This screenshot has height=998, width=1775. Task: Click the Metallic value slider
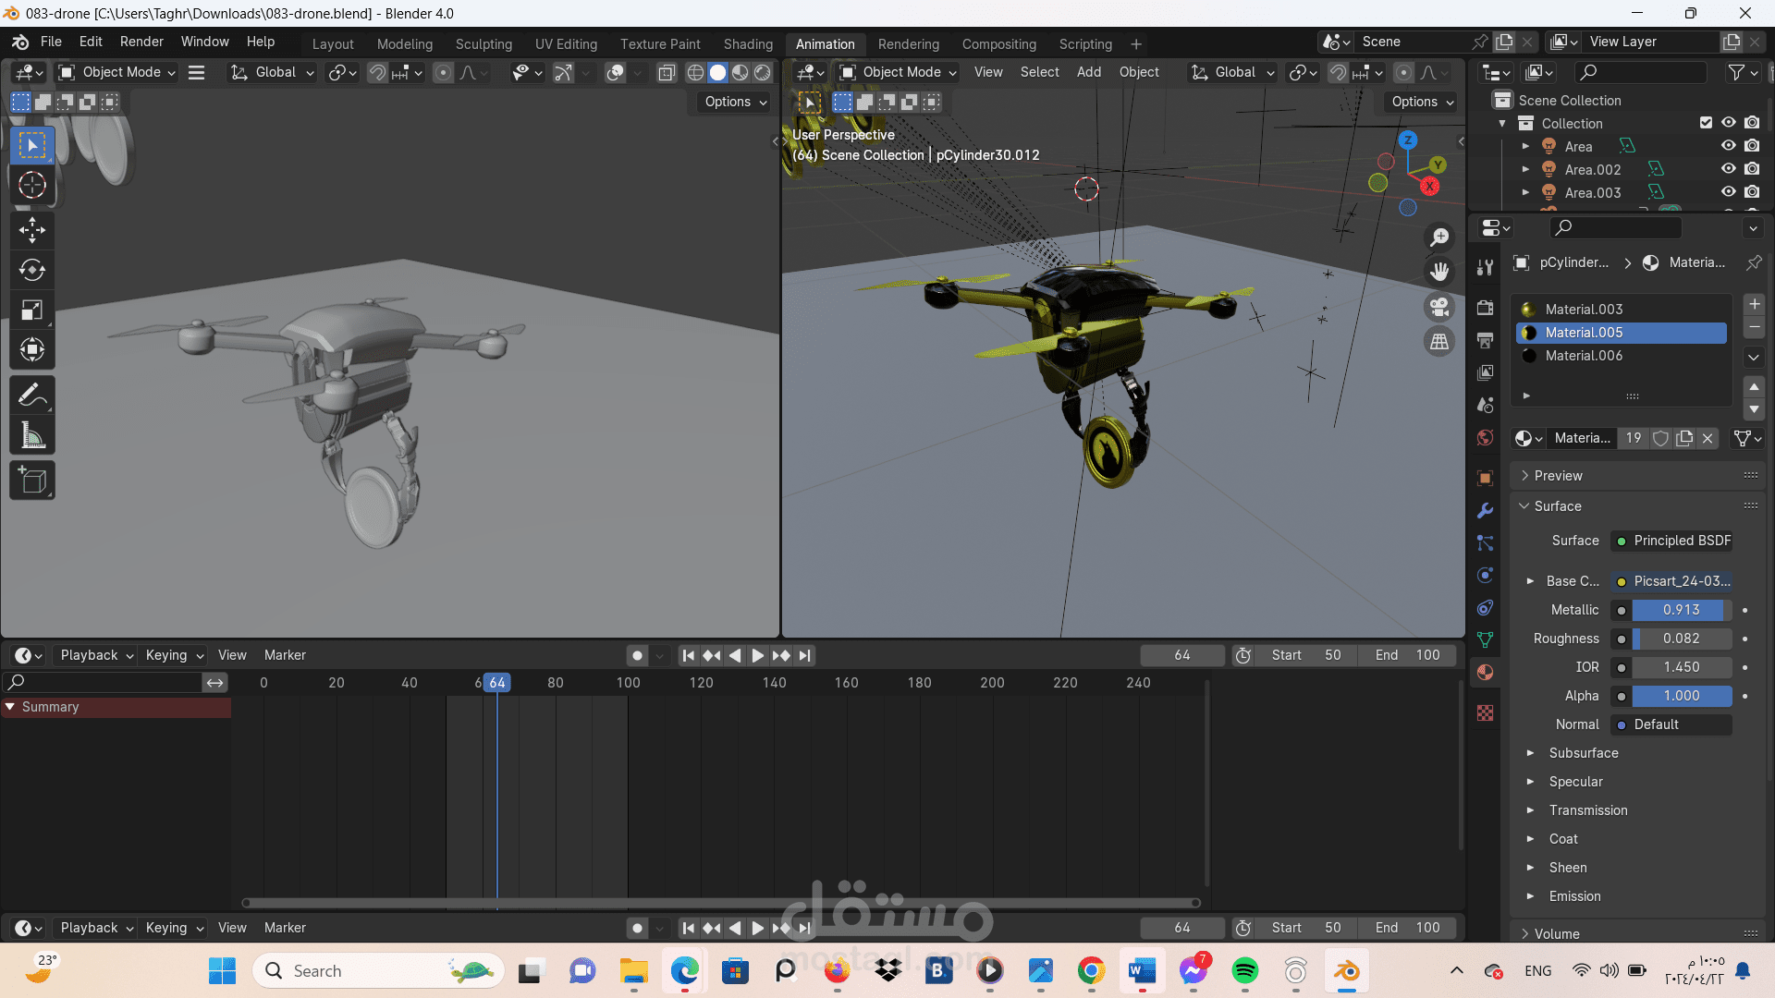click(1680, 610)
